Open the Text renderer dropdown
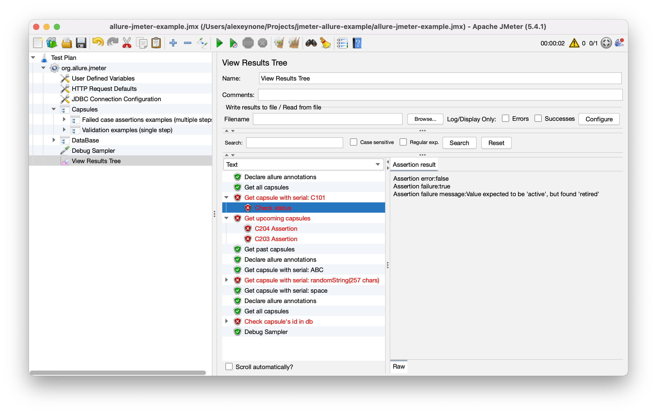 point(303,165)
